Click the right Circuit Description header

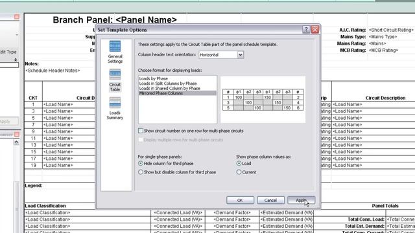(385, 98)
